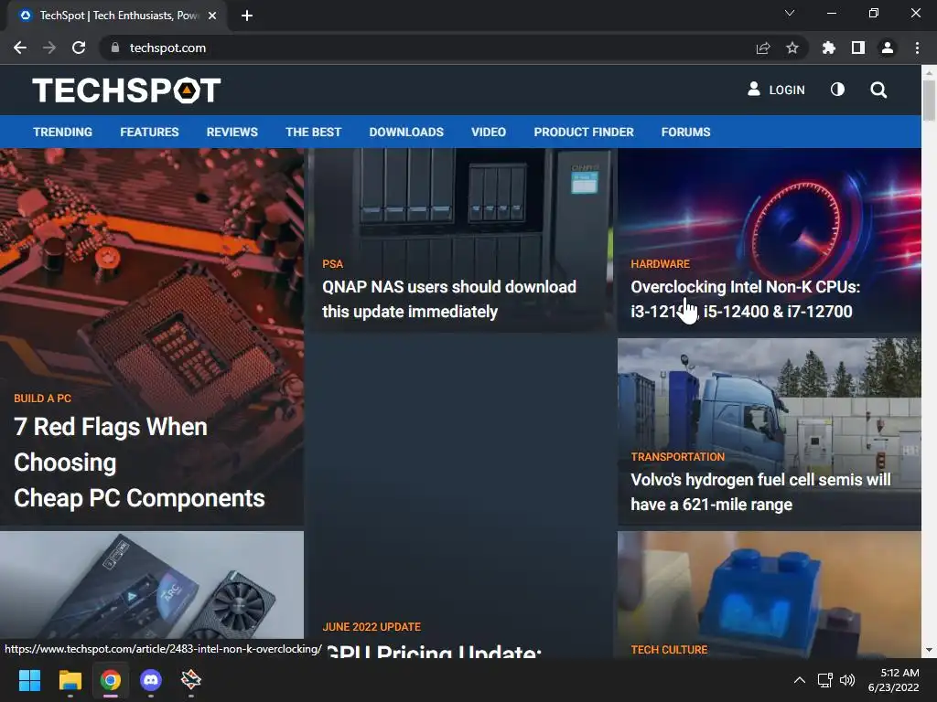Open the VIDEO menu
This screenshot has height=702, width=937.
489,132
